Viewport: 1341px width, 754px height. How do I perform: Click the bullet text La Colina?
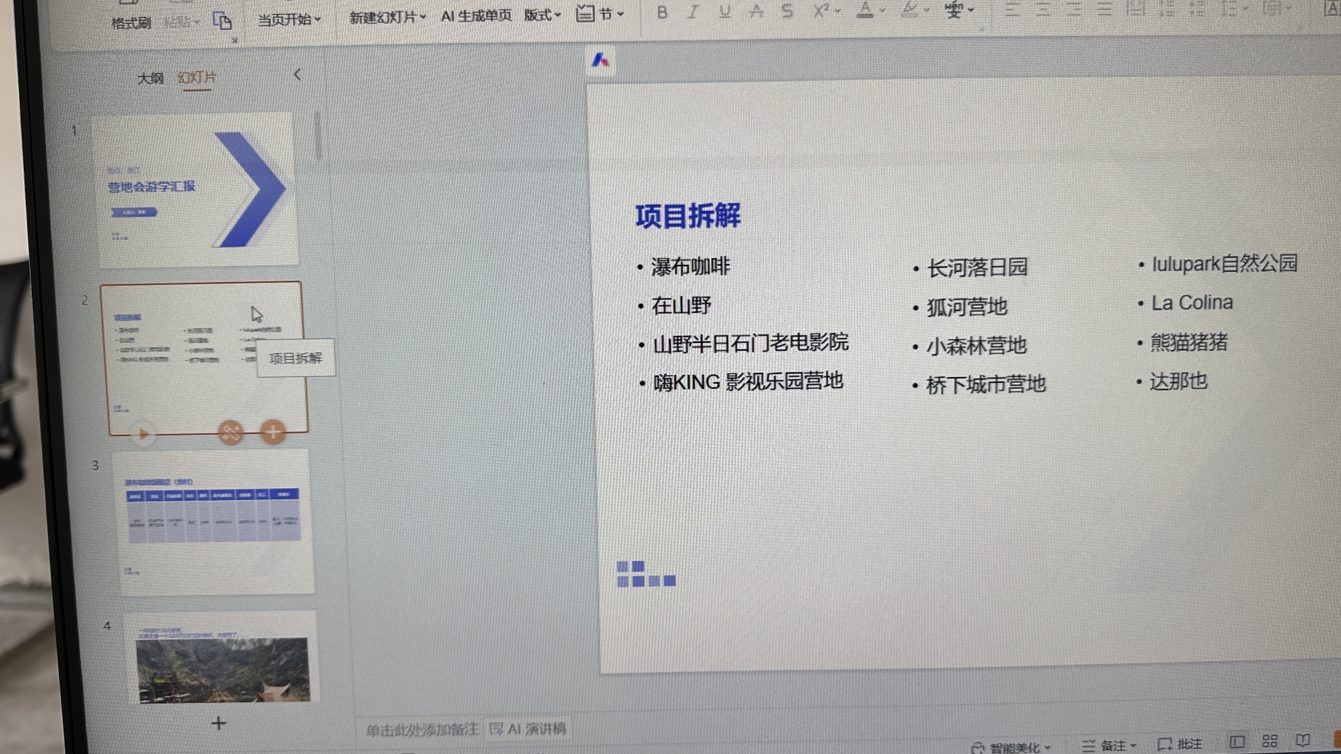[x=1192, y=303]
